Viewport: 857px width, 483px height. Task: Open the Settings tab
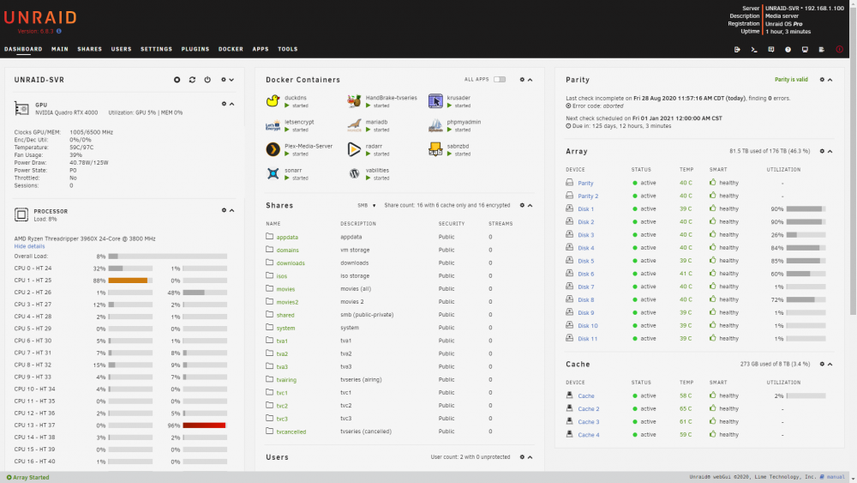click(156, 49)
